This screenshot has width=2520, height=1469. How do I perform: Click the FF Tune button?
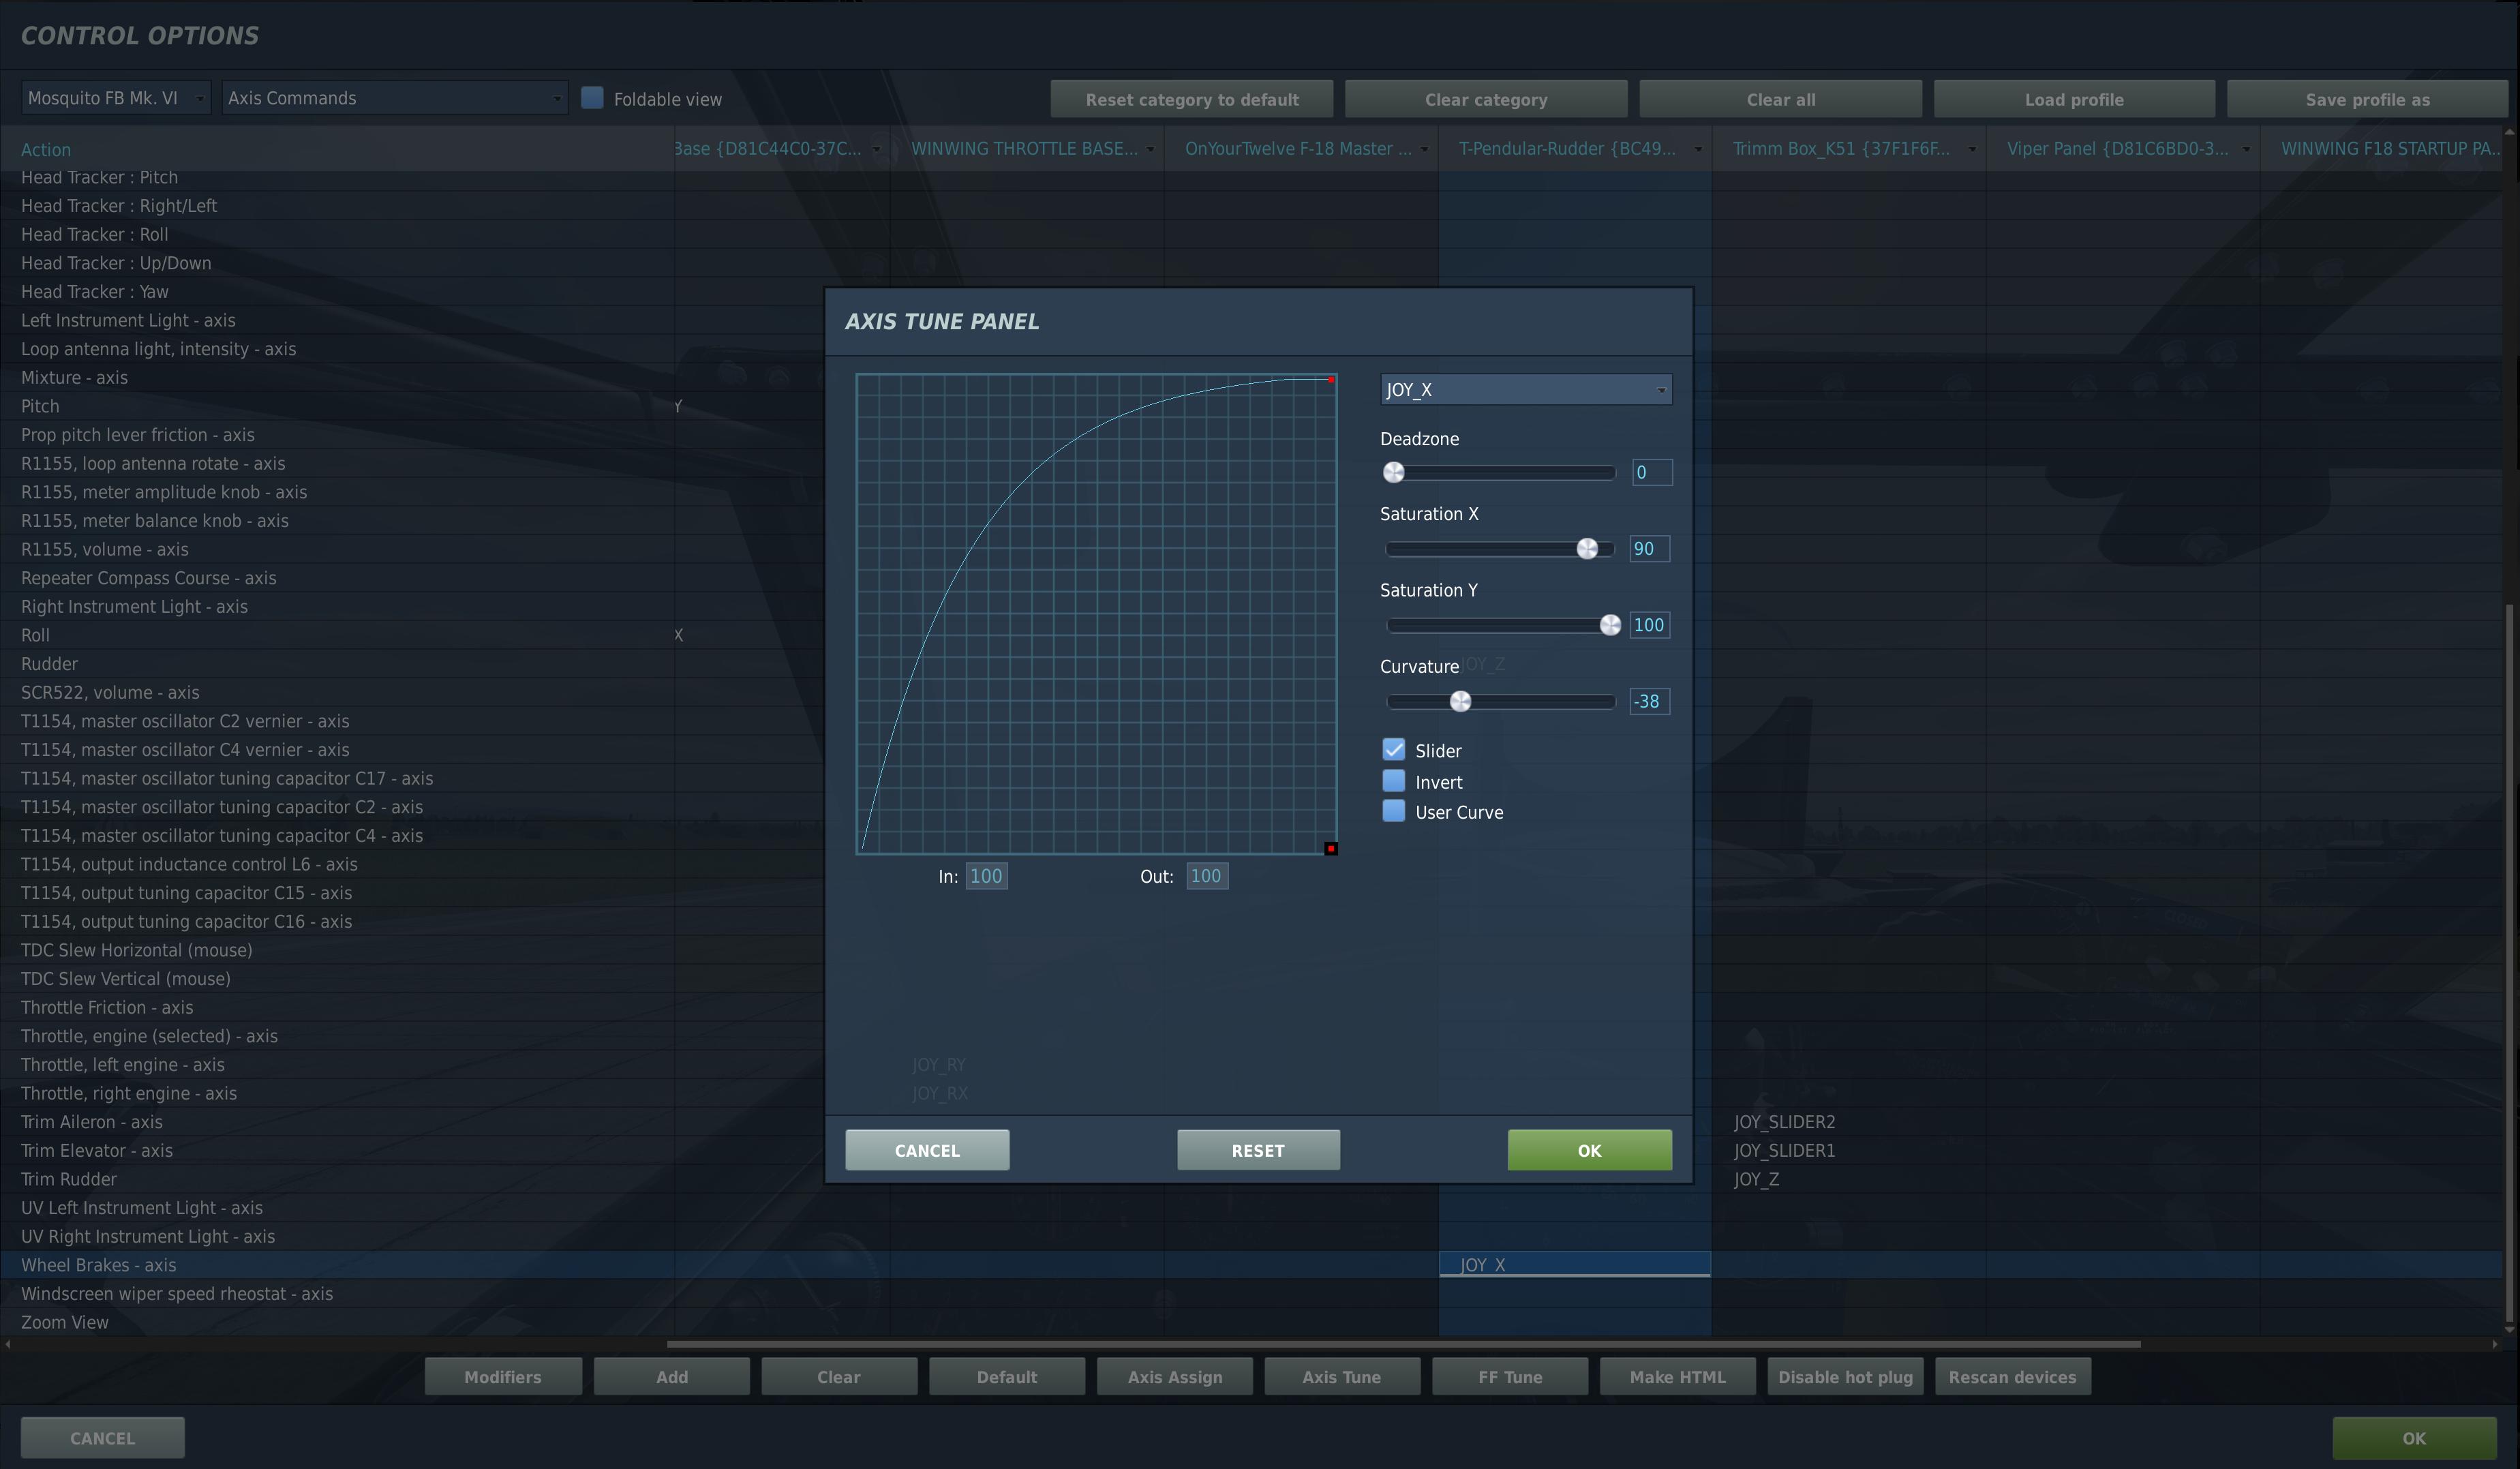1509,1376
